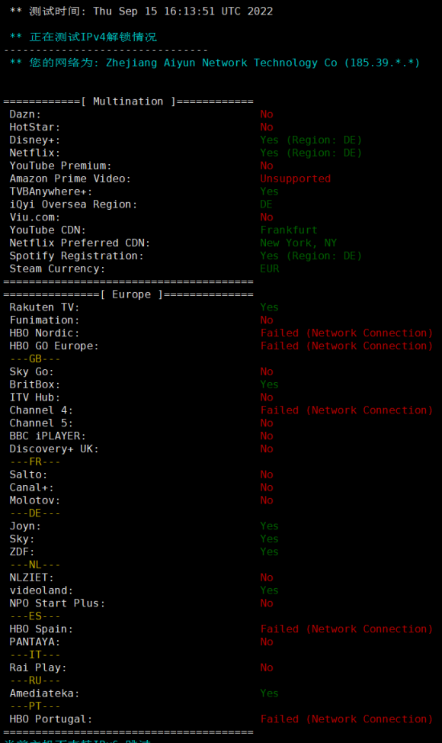Click the Frankfurt YouTube CDN value
Screen dimensions: 442x743
pyautogui.click(x=289, y=230)
